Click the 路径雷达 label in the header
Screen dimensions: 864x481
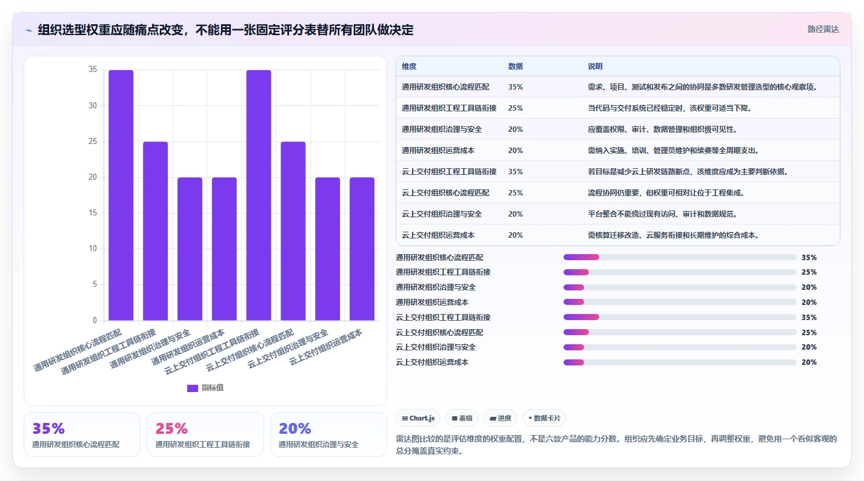(x=823, y=29)
